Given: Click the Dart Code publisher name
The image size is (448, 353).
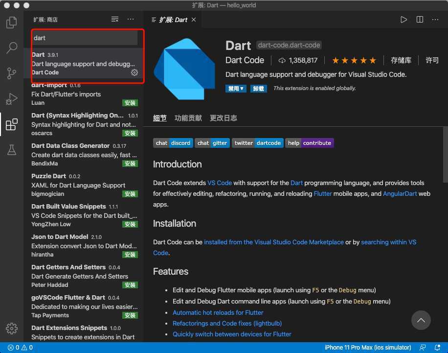Looking at the screenshot, I should [x=245, y=60].
